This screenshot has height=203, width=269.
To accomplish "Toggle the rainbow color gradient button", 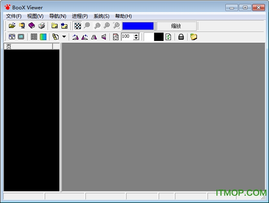I will click(43, 37).
